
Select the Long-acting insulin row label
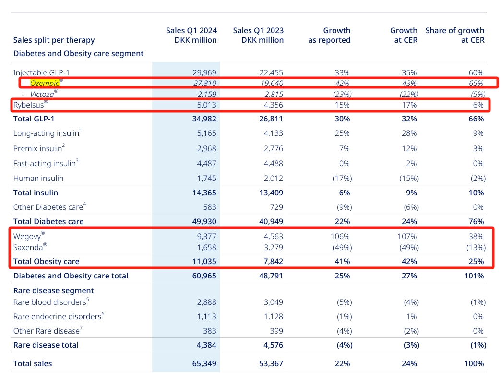point(47,133)
